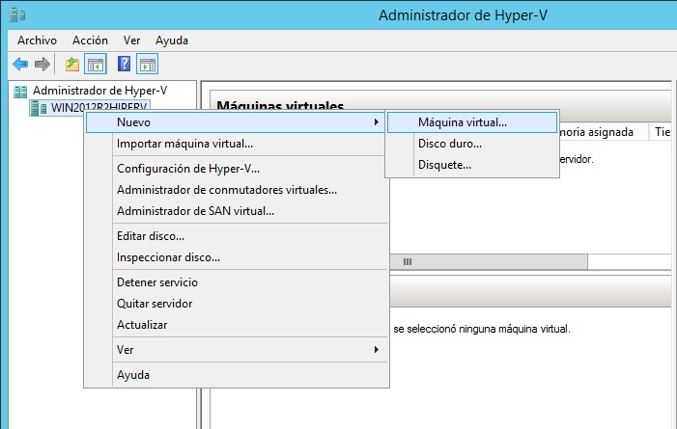The image size is (677, 429).
Task: Click the blue Help question mark icon
Action: coord(124,64)
